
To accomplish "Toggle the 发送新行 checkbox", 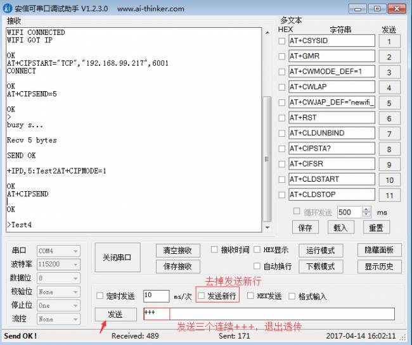I will 202,296.
